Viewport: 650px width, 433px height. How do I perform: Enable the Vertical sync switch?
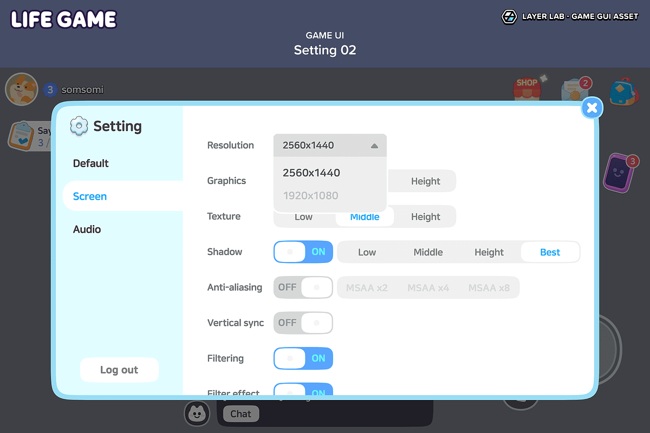[303, 323]
